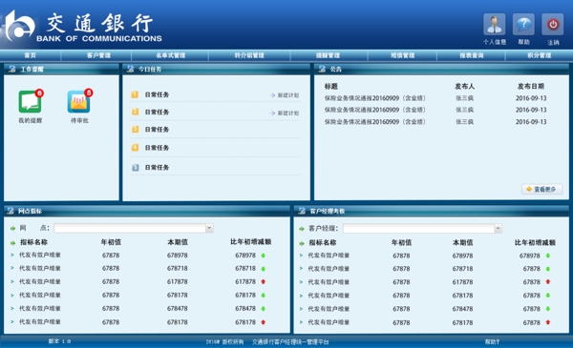Image resolution: width=573 pixels, height=348 pixels.
Task: Expand the 网点 dropdown arrow
Action: pyautogui.click(x=209, y=228)
